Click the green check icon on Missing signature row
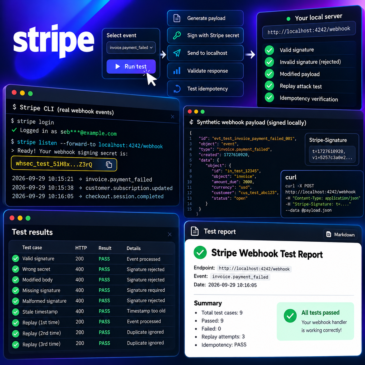The image size is (365, 365). click(16, 290)
